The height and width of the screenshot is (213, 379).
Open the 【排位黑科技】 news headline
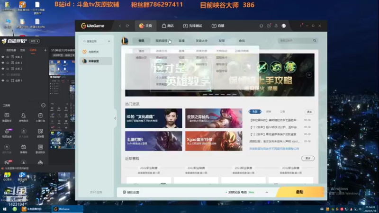pos(274,120)
